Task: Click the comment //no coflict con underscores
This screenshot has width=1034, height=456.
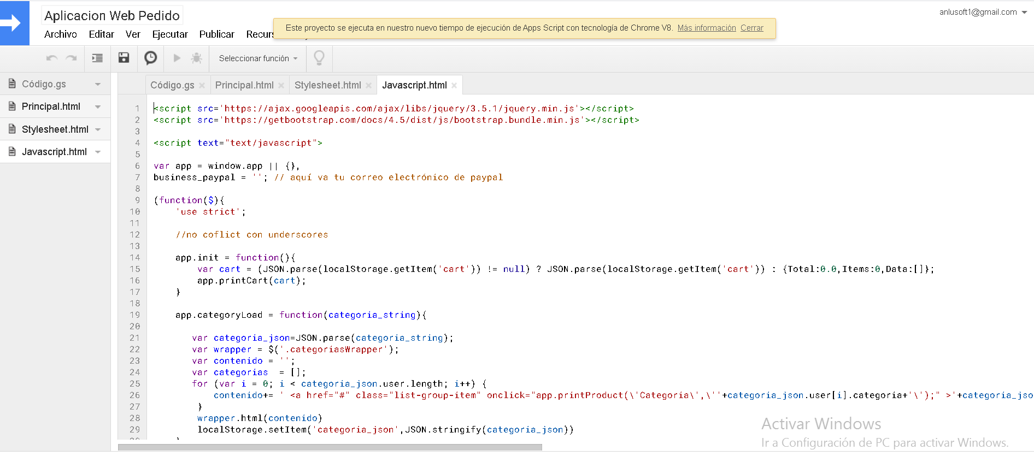Action: click(x=252, y=235)
